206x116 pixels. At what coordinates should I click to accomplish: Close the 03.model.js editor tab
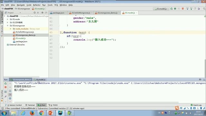[x=136, y=13]
